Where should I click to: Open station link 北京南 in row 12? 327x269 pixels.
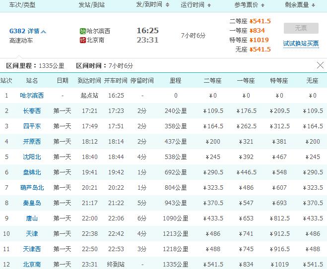pos(32,265)
